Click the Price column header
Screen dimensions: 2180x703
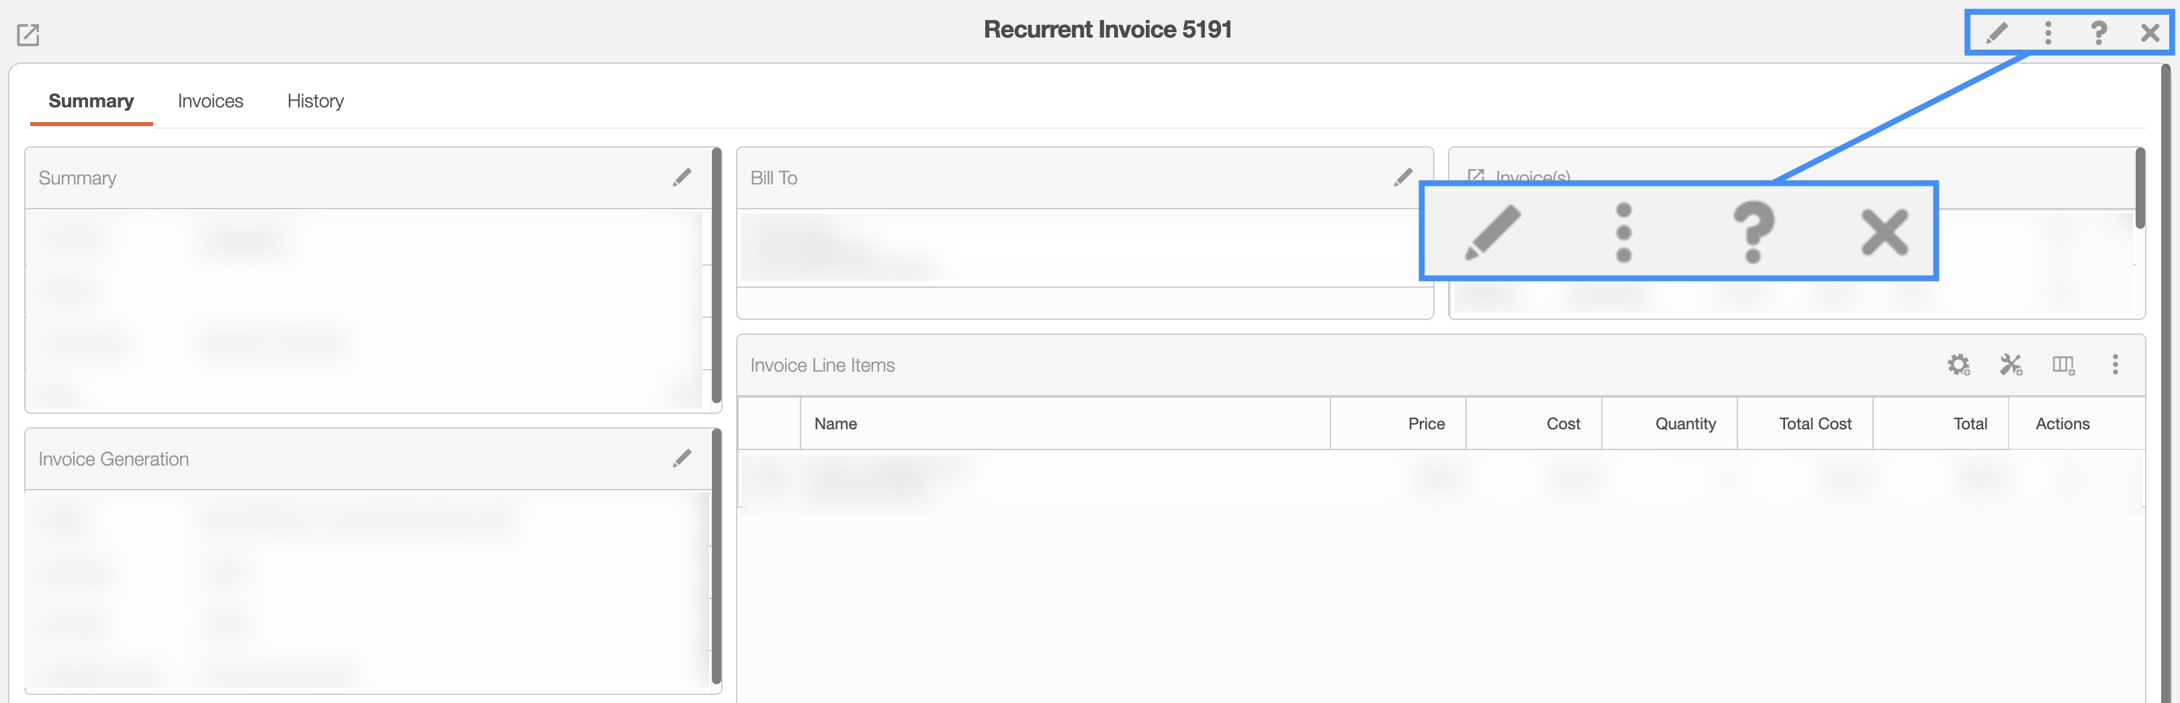pyautogui.click(x=1426, y=424)
